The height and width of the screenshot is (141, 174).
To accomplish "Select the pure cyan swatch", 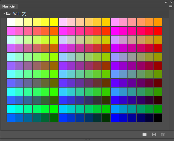I will pyautogui.click(x=11, y=109).
